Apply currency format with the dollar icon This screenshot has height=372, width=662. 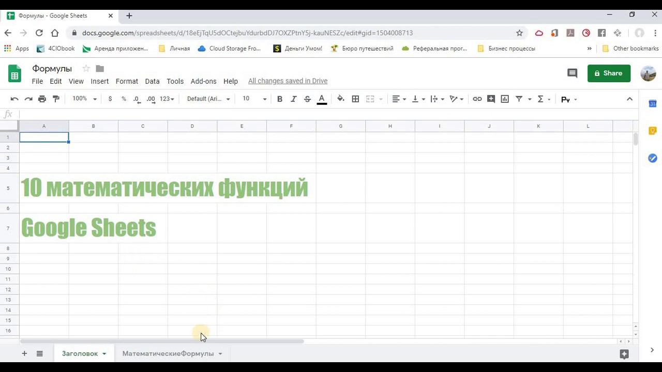[110, 99]
